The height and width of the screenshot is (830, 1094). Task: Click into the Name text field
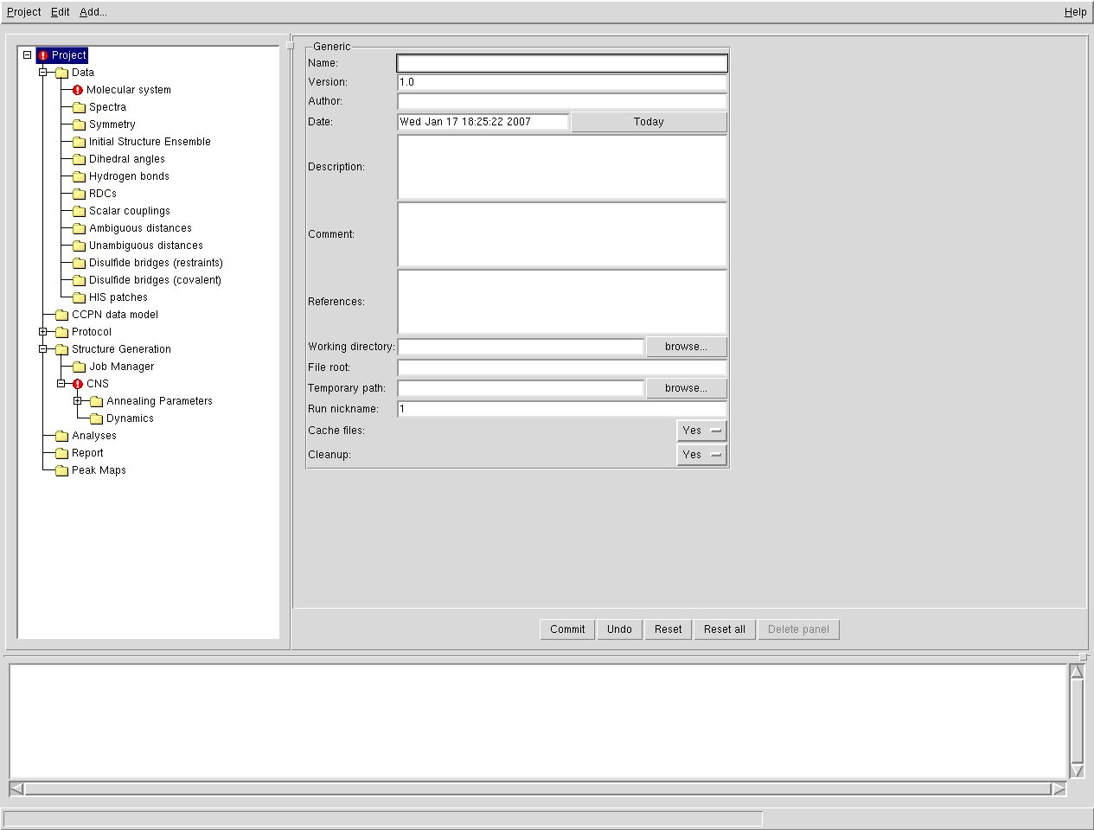point(562,63)
